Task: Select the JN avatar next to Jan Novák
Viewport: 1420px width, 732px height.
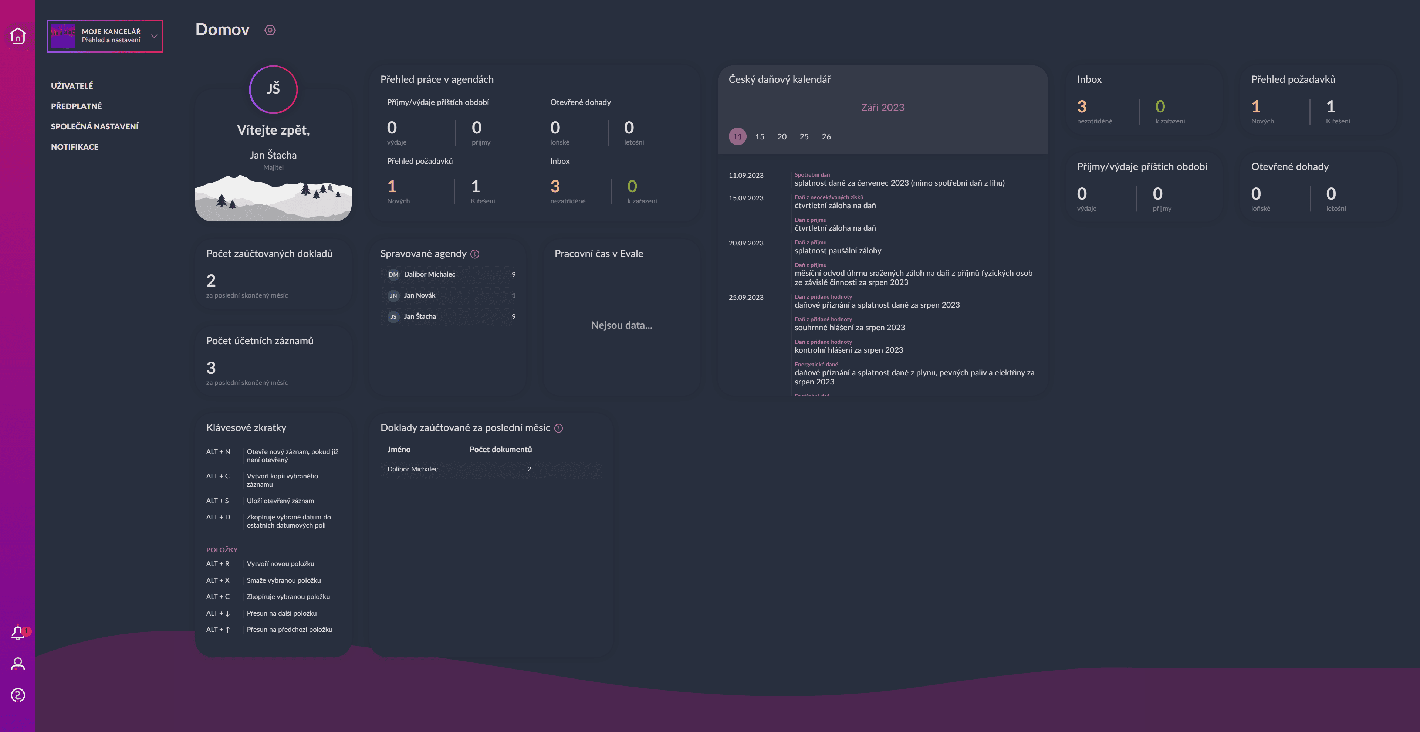Action: coord(393,295)
